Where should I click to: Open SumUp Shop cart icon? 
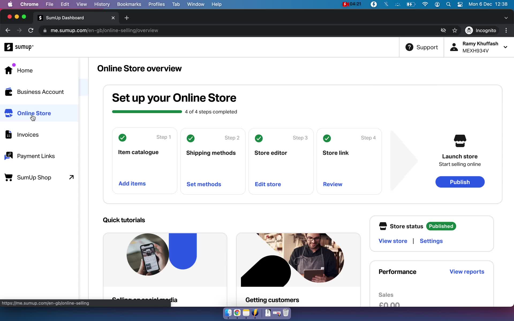click(9, 177)
